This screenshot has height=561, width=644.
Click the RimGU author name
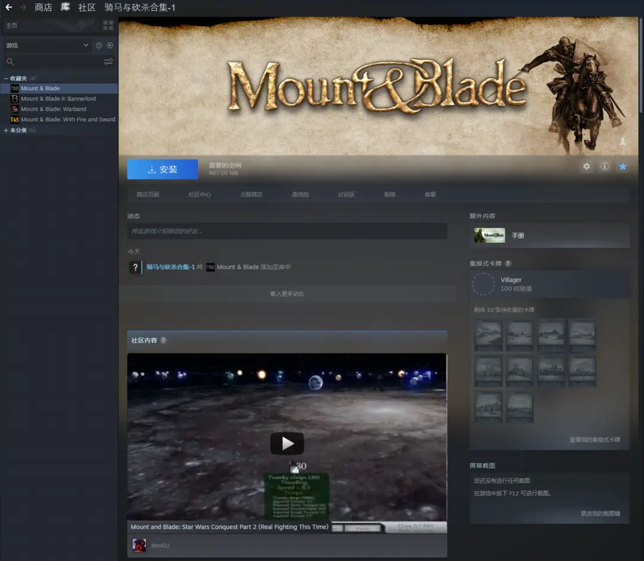point(160,546)
